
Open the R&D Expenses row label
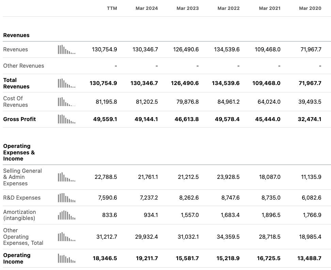[22, 198]
